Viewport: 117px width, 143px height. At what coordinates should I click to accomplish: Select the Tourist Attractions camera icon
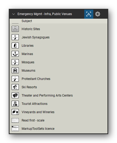tap(15, 104)
